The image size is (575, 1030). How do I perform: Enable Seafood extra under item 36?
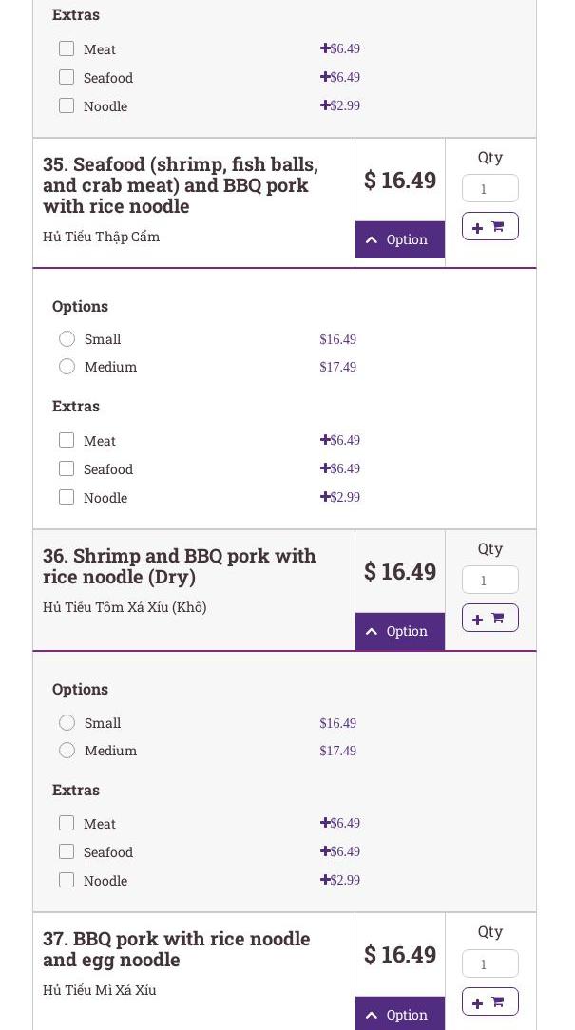tap(67, 851)
